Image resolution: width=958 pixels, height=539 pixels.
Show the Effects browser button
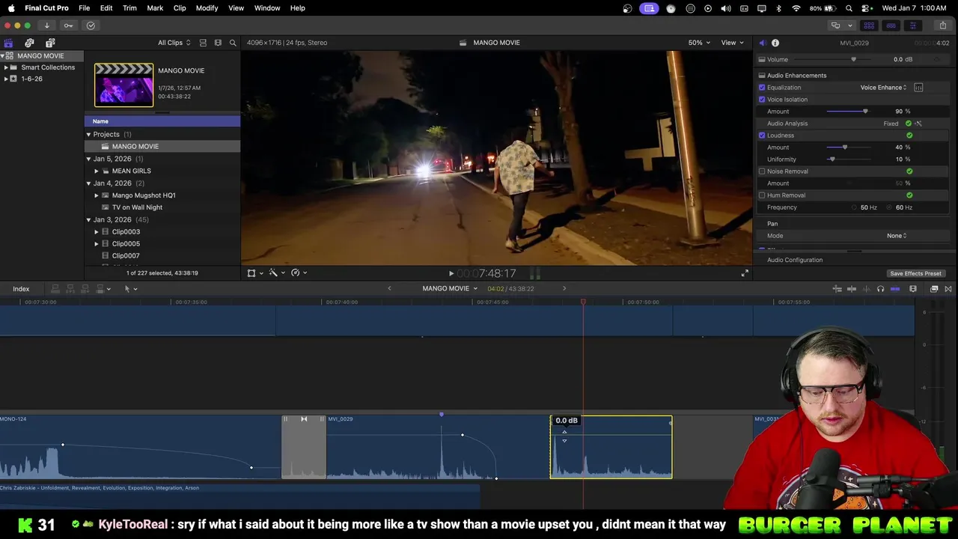point(934,289)
